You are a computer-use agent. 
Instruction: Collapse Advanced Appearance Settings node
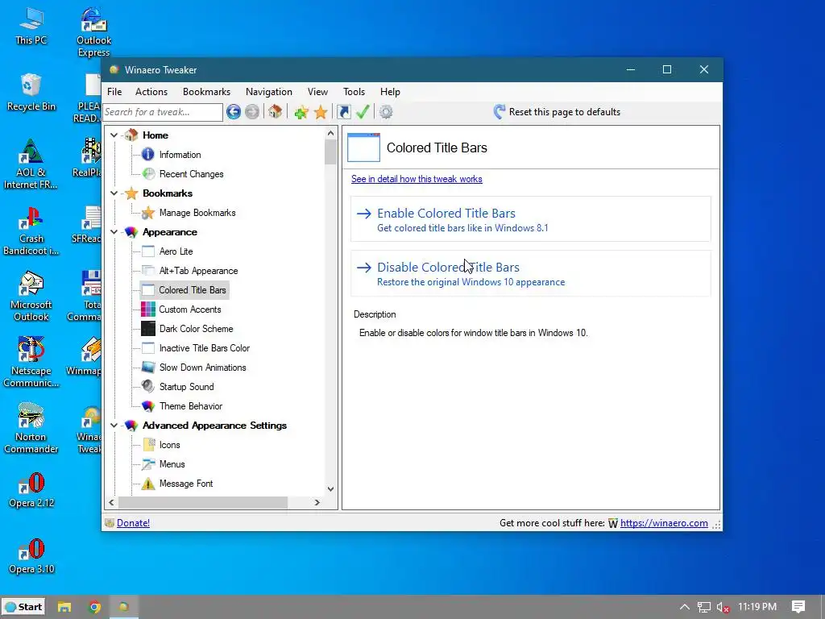point(114,426)
